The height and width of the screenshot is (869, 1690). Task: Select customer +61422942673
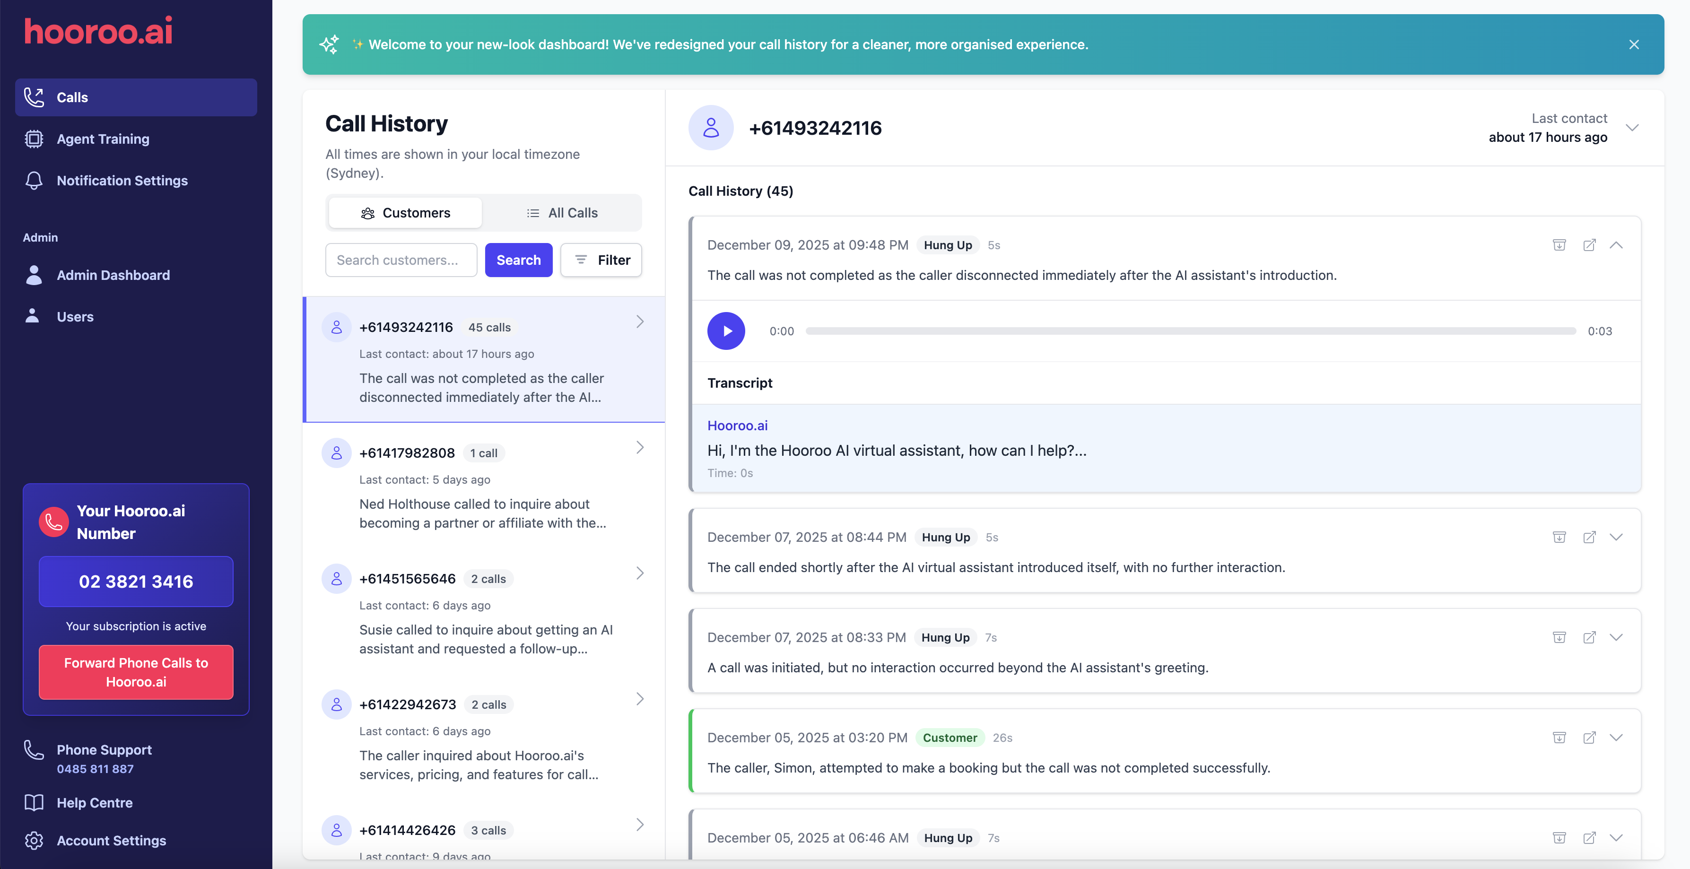pyautogui.click(x=485, y=737)
